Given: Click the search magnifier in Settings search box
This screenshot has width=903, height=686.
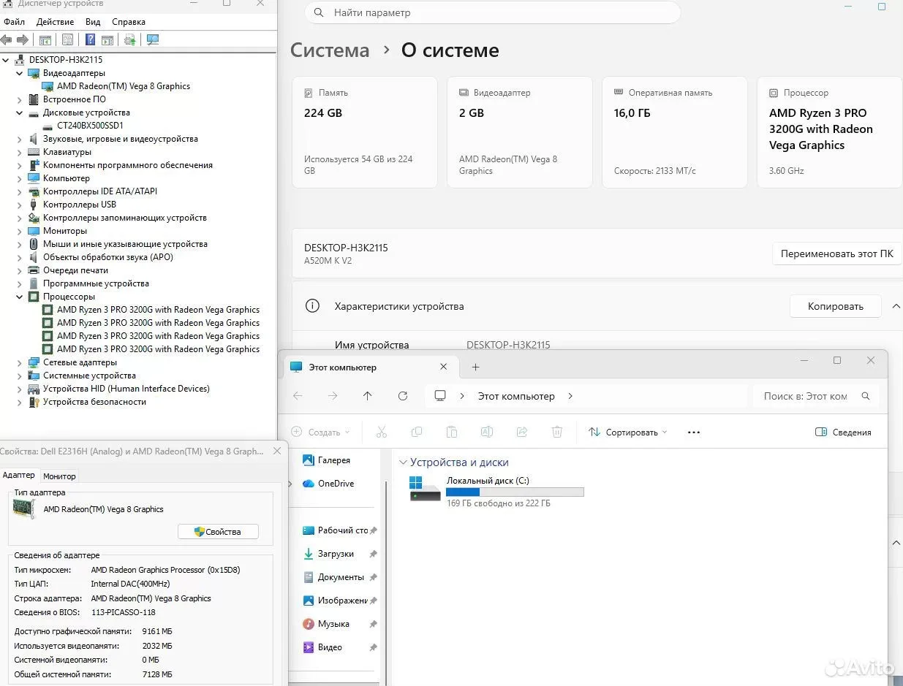Looking at the screenshot, I should tap(319, 12).
